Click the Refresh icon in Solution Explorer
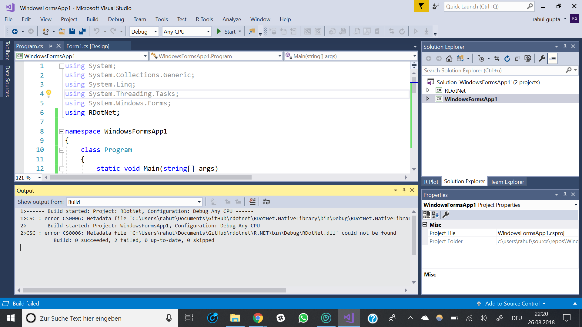Screen dimensions: 582x327 click(507, 58)
